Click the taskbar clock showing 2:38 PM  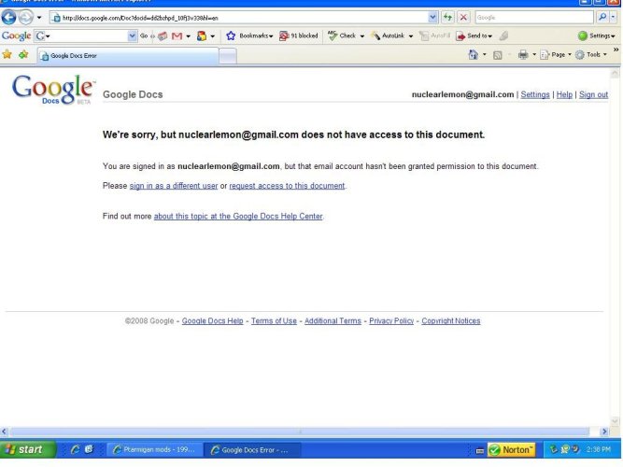click(x=598, y=449)
